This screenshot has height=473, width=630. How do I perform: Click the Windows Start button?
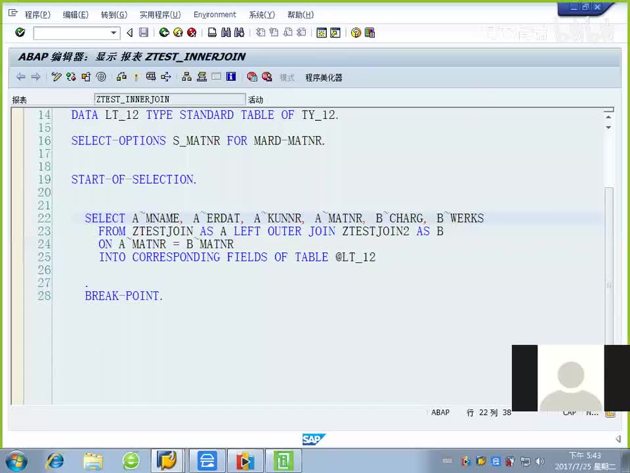click(16, 461)
